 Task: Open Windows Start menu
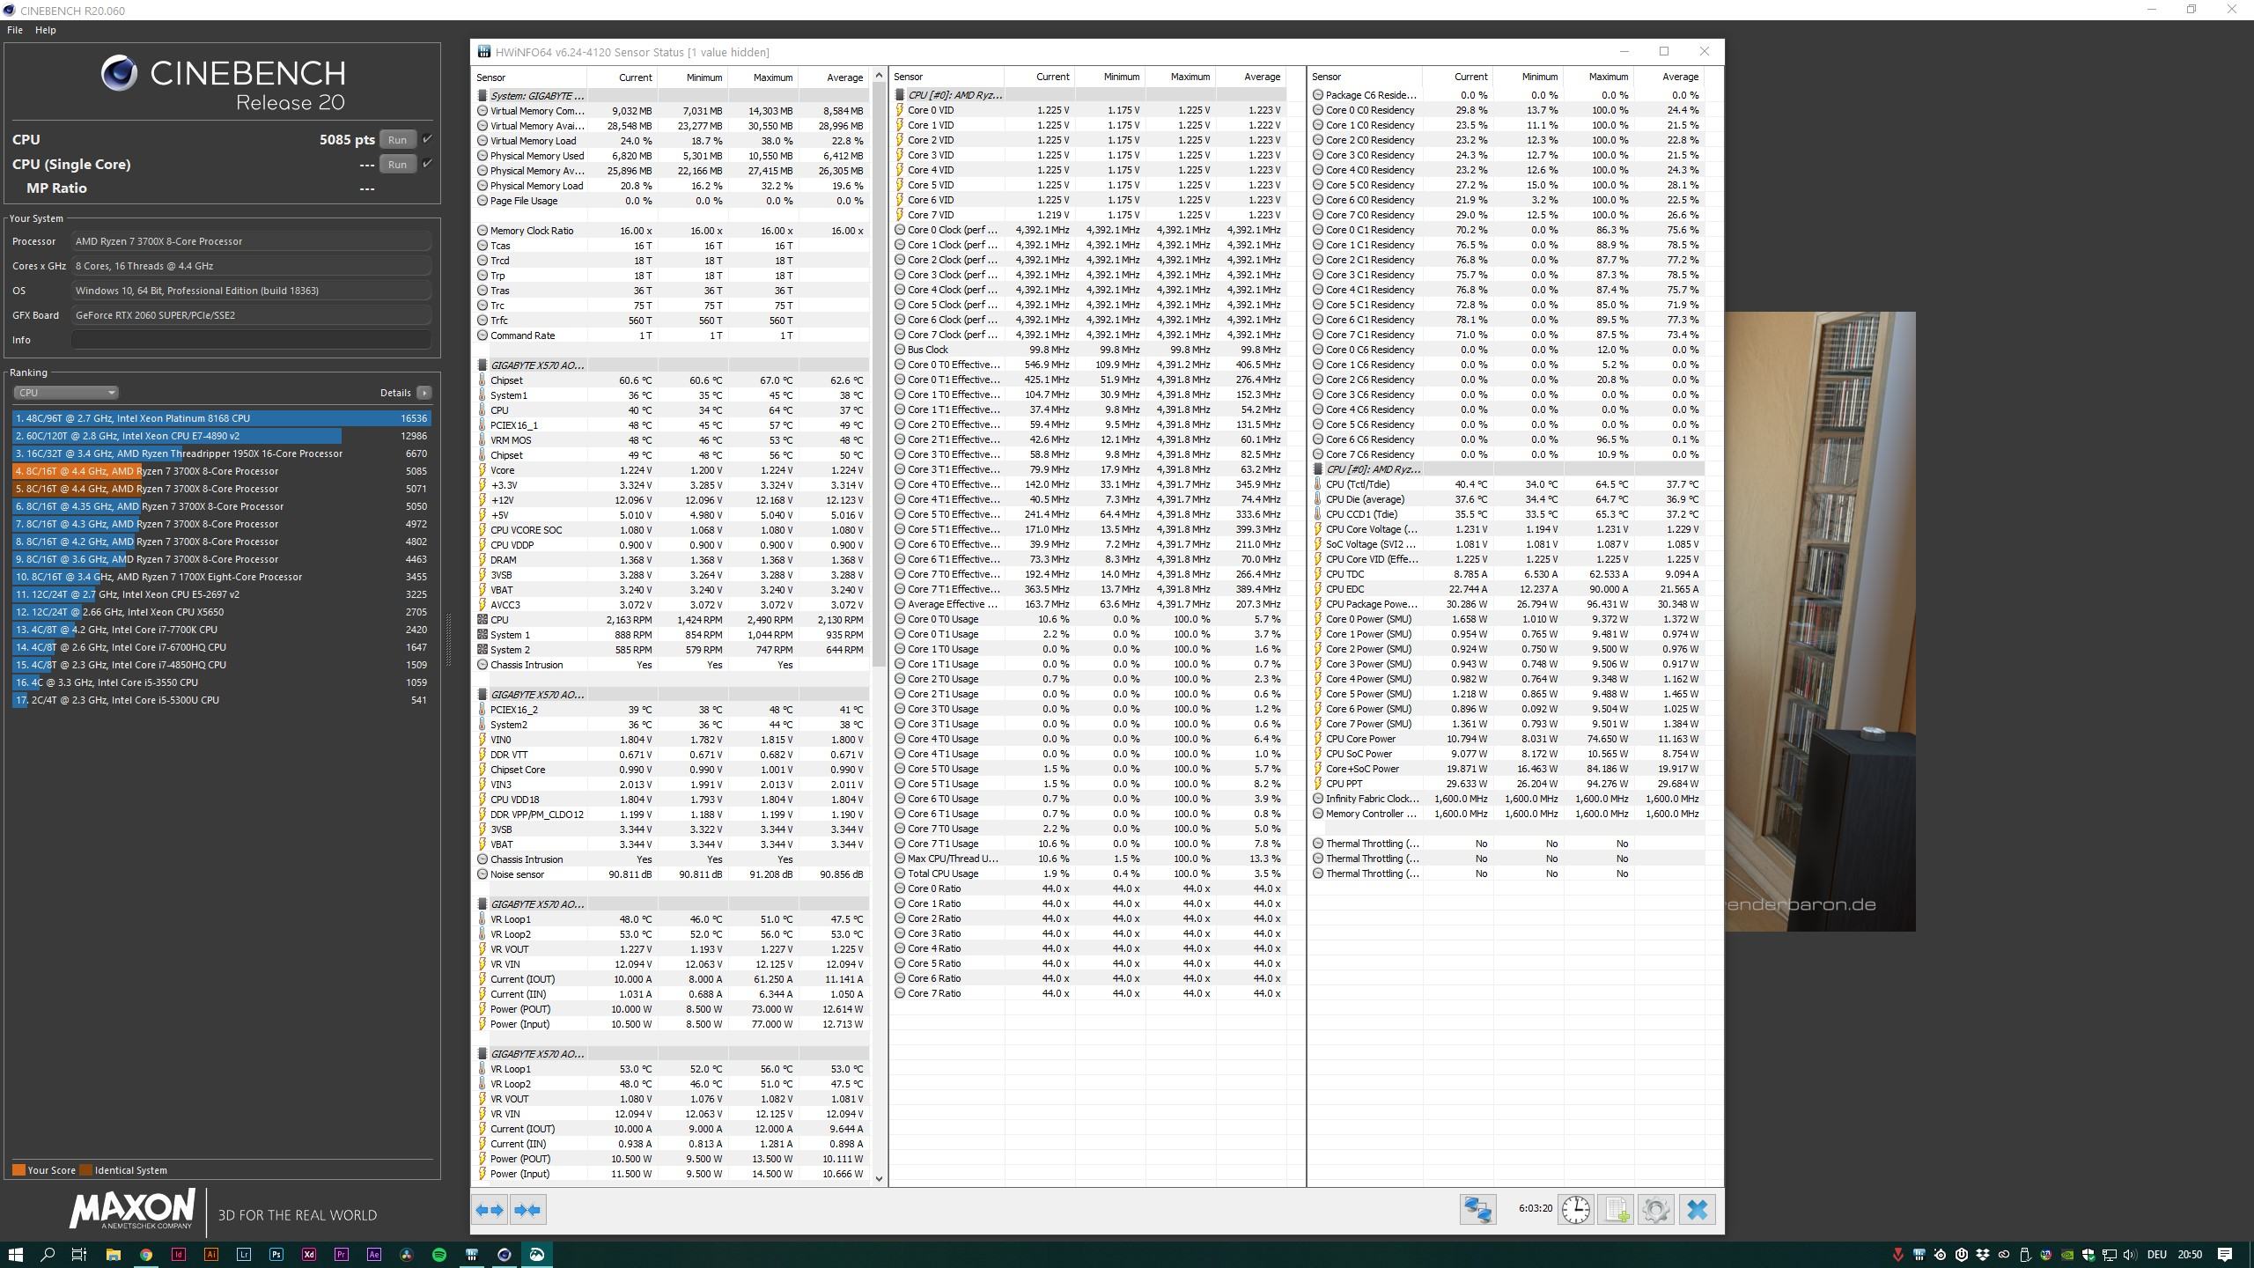point(16,1254)
